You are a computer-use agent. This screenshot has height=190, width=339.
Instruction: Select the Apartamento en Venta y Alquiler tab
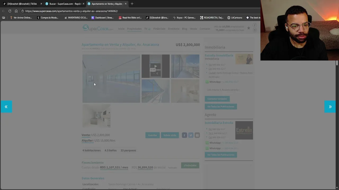tap(107, 4)
